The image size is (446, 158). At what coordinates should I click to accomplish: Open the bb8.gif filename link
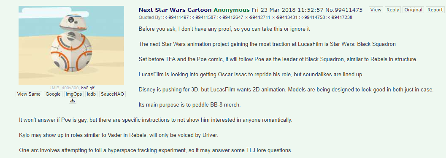(x=88, y=88)
